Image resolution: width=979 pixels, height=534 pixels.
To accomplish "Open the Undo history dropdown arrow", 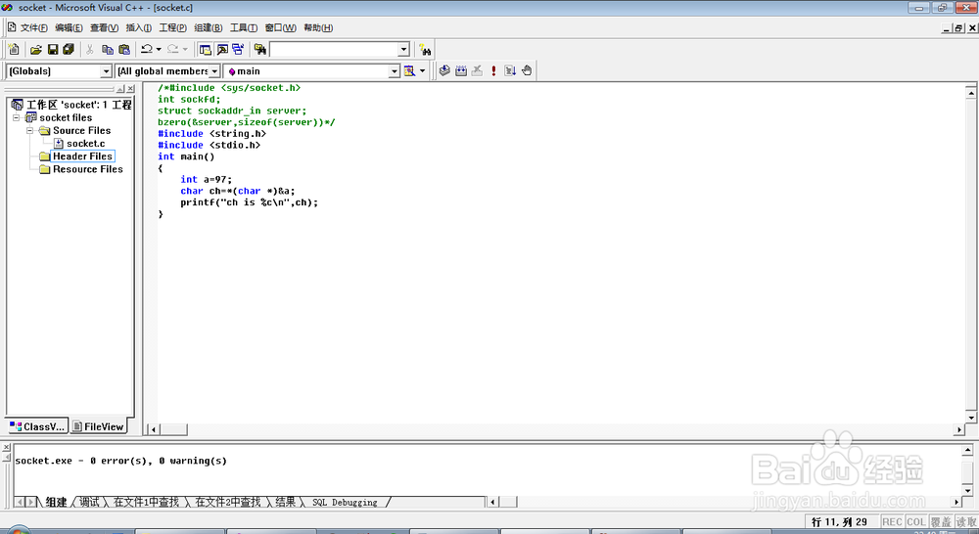I will [159, 49].
